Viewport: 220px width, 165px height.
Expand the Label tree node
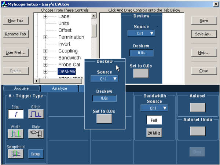[45, 16]
